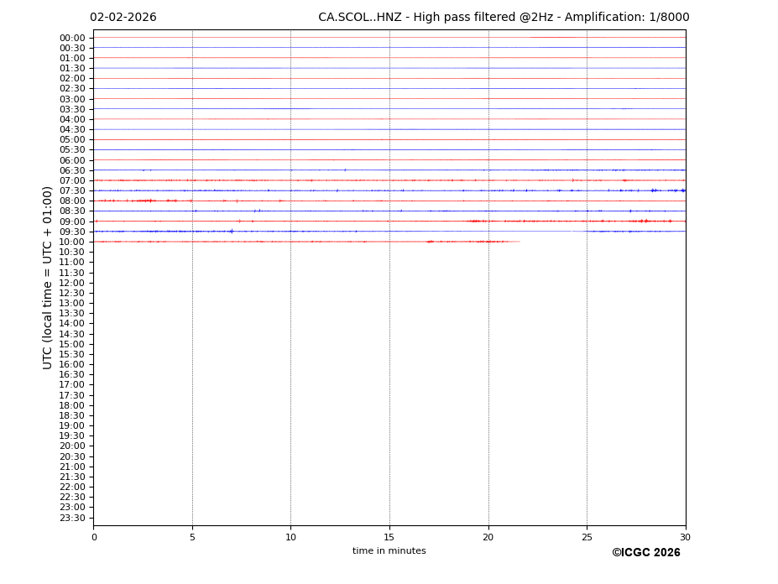
Task: Select the 00:00 time row label
Action: click(x=71, y=38)
